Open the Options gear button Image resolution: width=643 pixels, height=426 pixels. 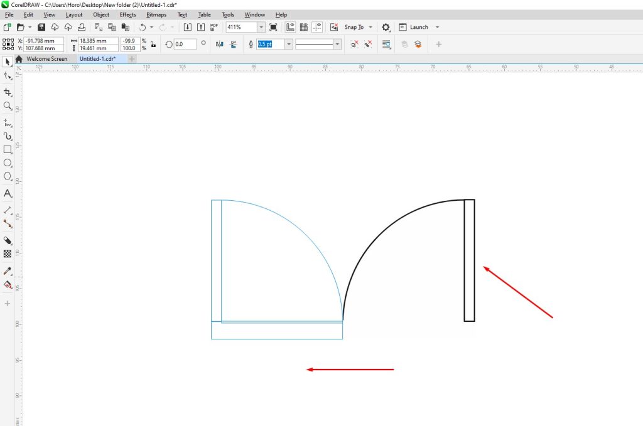click(386, 27)
